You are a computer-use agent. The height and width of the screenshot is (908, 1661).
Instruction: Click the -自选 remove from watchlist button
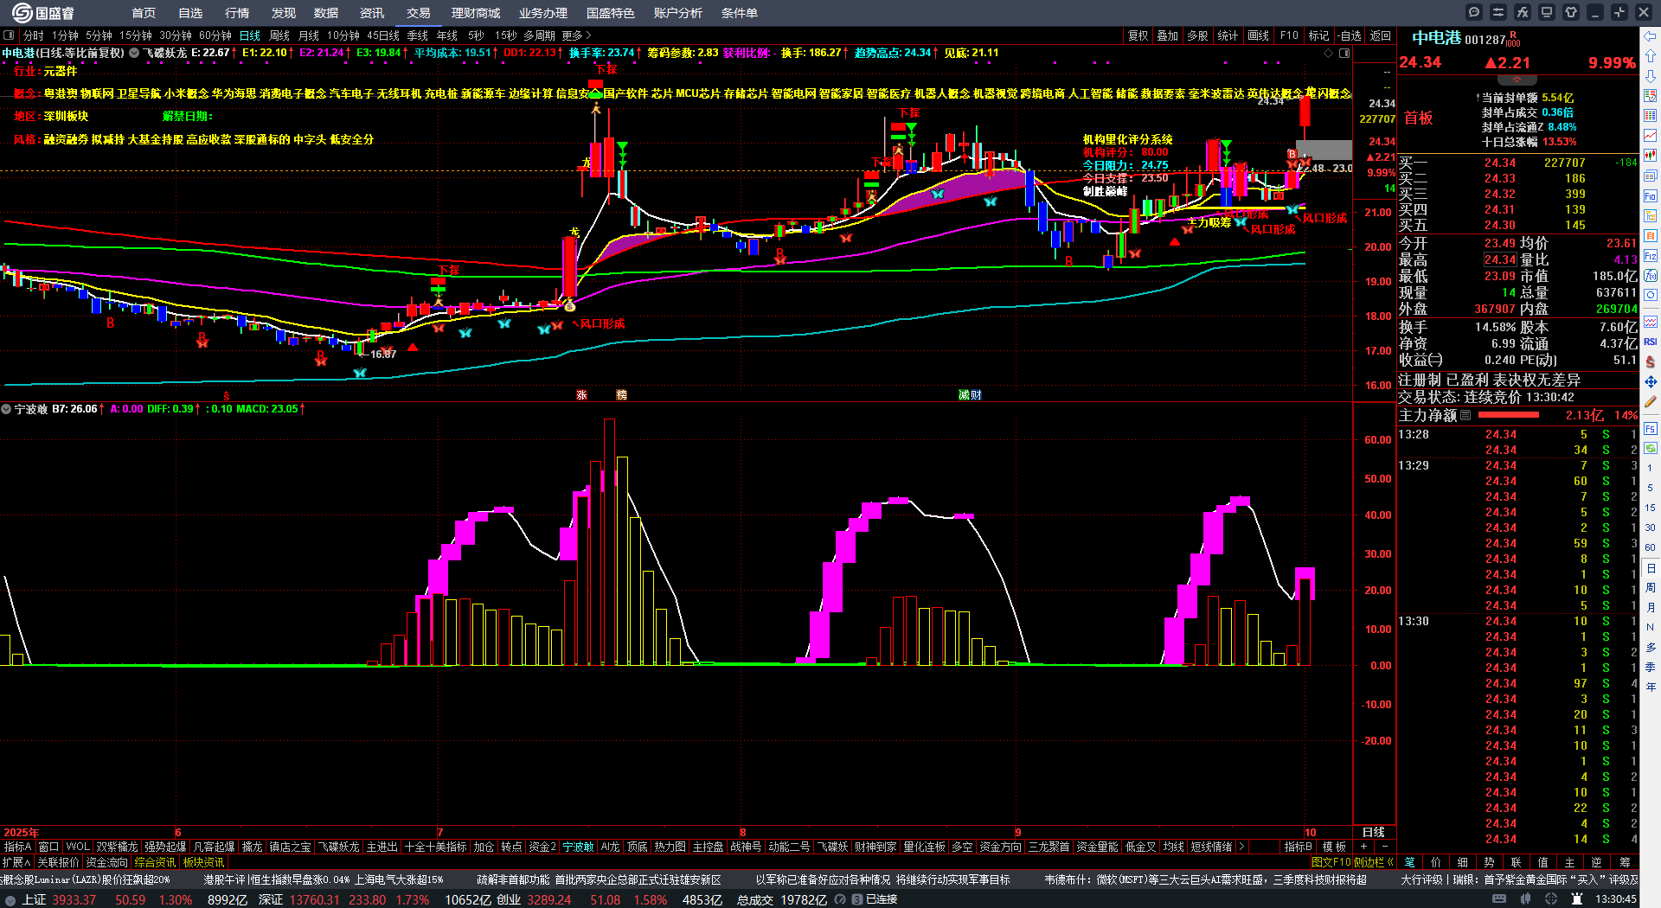pos(1350,35)
